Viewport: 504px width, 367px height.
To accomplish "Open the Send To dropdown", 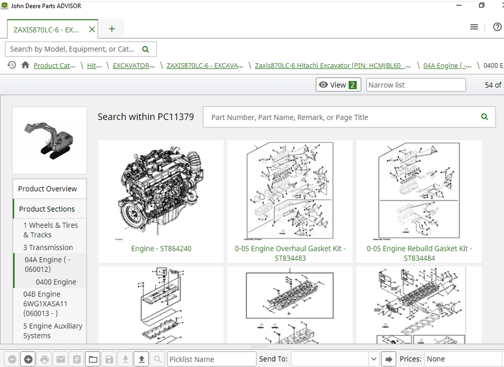I will pyautogui.click(x=373, y=360).
